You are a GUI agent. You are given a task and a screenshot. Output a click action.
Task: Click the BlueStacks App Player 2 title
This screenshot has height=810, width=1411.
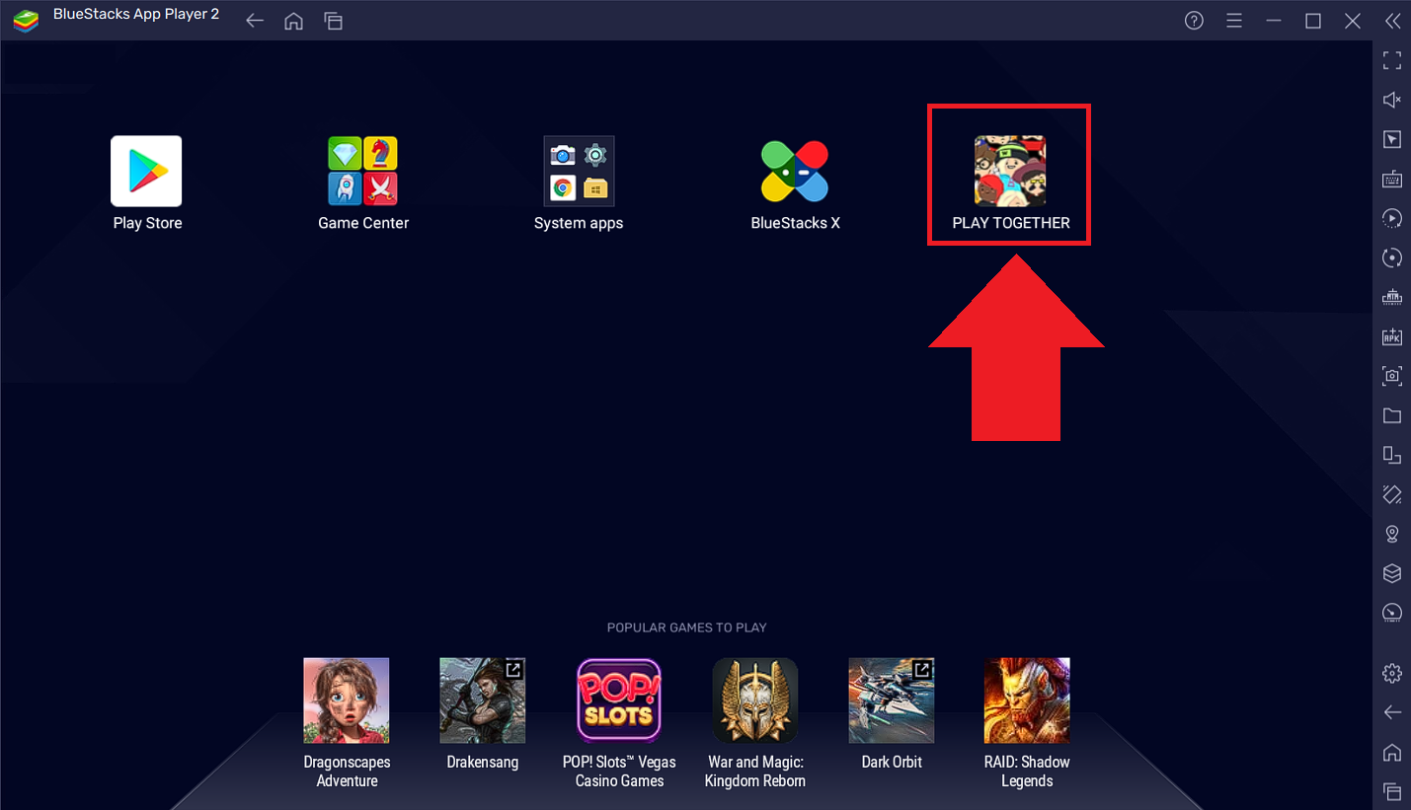[136, 15]
